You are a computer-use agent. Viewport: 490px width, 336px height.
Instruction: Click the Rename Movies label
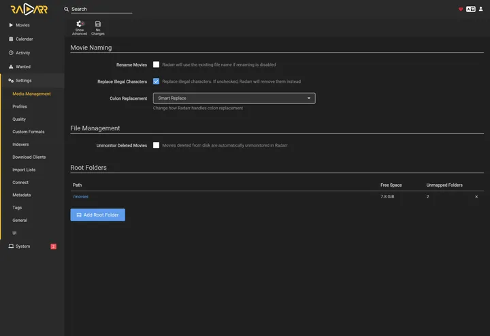click(x=131, y=65)
